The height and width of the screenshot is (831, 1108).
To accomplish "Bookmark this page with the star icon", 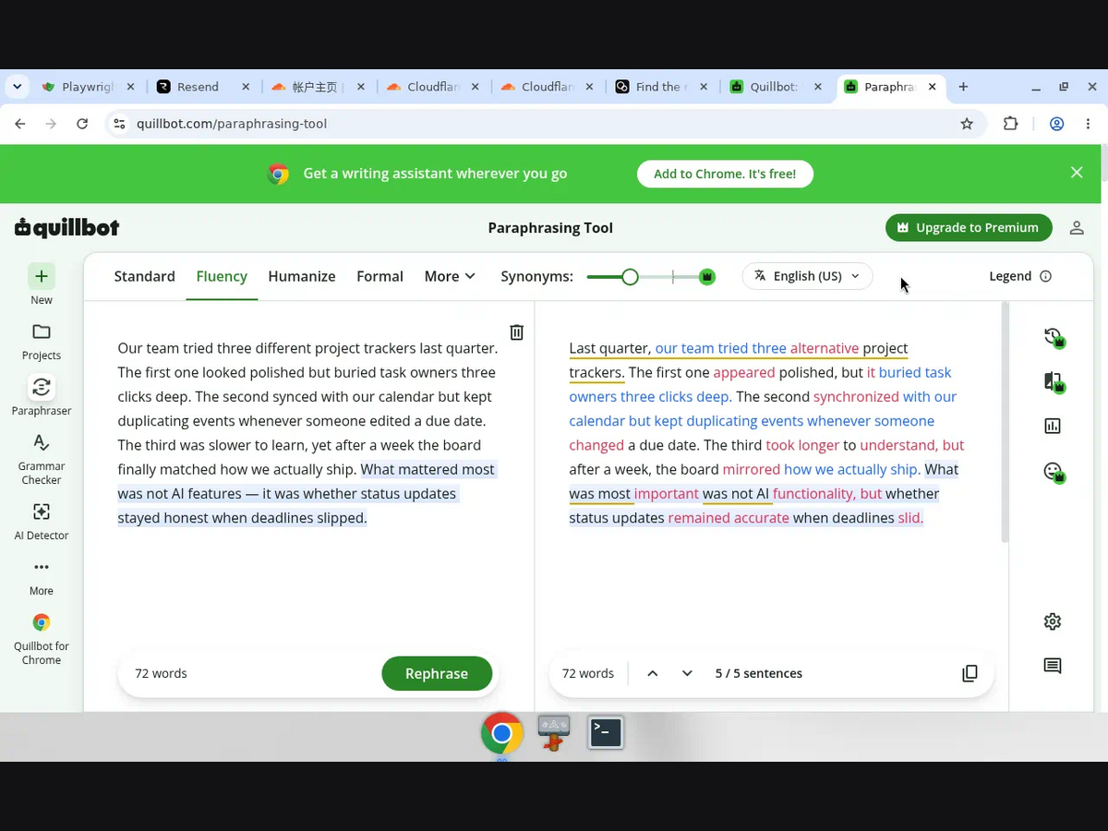I will (967, 124).
